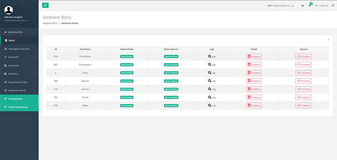The height and width of the screenshot is (160, 337).
Task: Click the Syncro Attiva badge for Eurostamp
Action: point(171,56)
